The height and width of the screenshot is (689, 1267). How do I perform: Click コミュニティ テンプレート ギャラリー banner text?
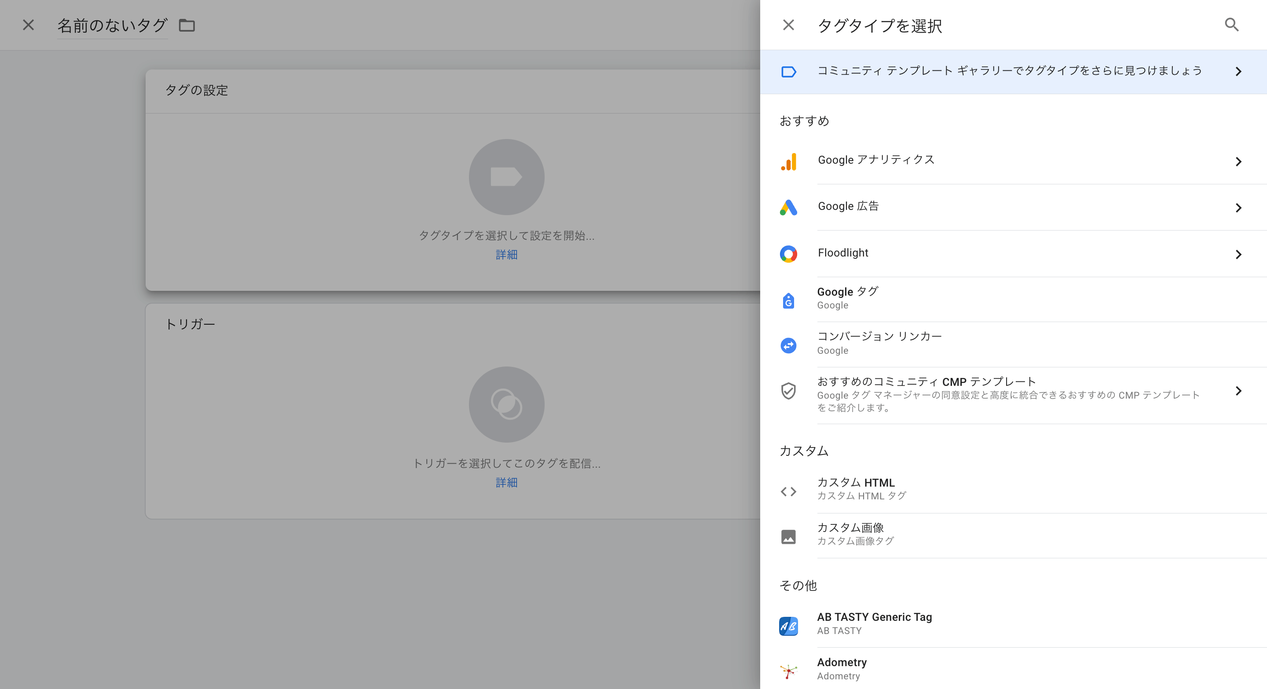point(1010,71)
